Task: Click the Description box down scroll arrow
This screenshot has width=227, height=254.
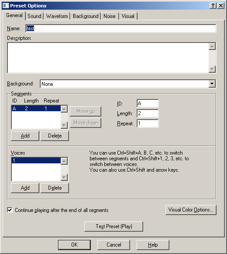Action: click(x=212, y=69)
